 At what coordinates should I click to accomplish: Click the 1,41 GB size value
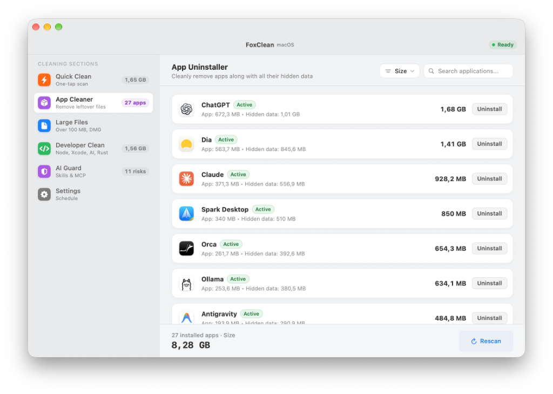click(x=453, y=144)
